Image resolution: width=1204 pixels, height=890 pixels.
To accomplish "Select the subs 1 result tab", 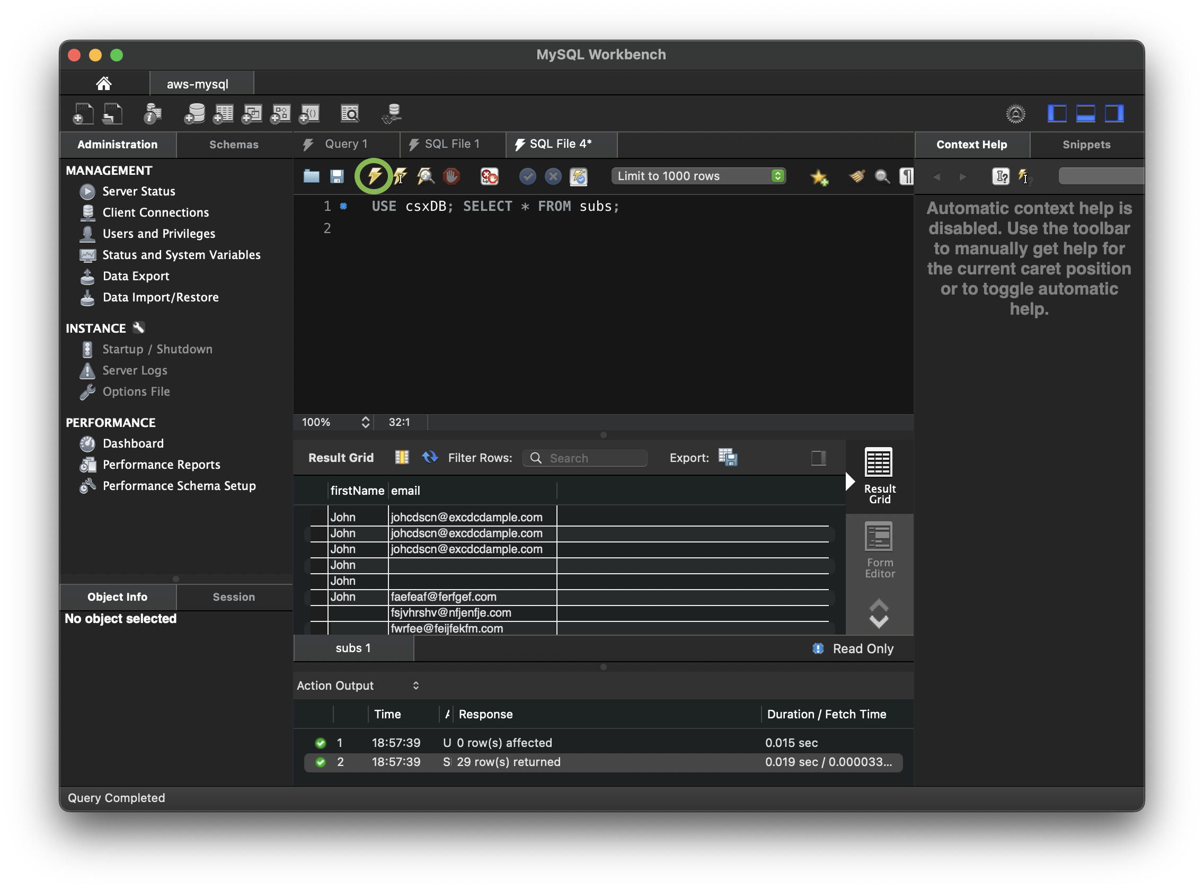I will (353, 648).
